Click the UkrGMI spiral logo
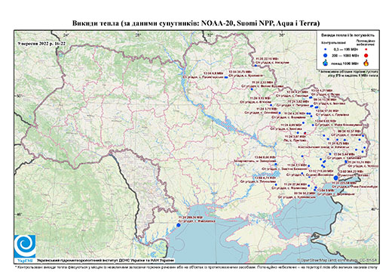This screenshot has height=278, width=392. click(x=25, y=247)
